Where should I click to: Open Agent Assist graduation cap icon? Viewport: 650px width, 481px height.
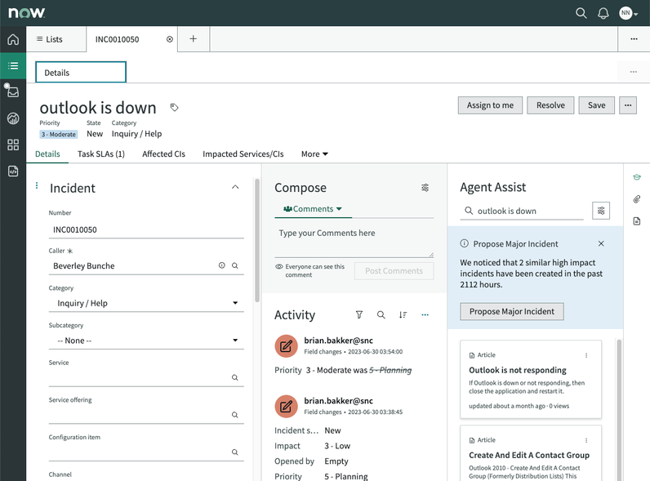click(x=637, y=177)
